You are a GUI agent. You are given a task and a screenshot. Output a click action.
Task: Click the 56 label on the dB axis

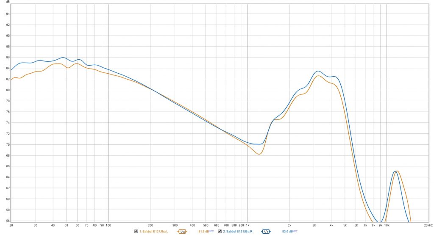(7, 221)
